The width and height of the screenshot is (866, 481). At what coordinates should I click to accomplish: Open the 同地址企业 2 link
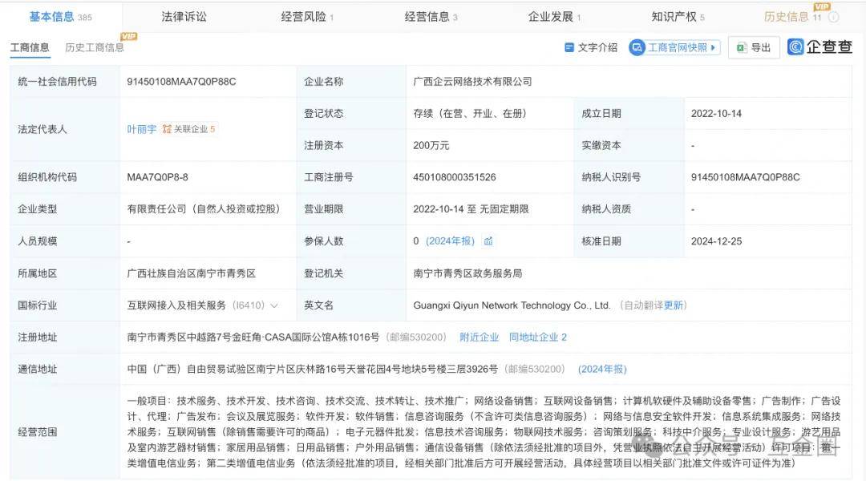click(537, 338)
